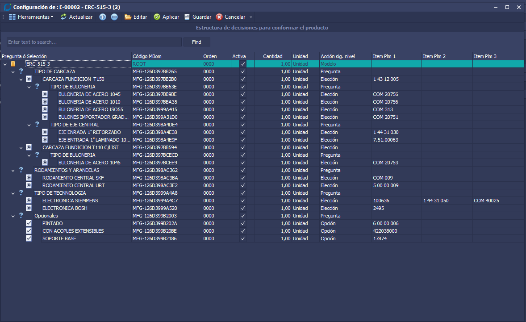
Task: Toggle the CON ACOPLES EXTENSIBLES checkbox
Action: [x=29, y=231]
